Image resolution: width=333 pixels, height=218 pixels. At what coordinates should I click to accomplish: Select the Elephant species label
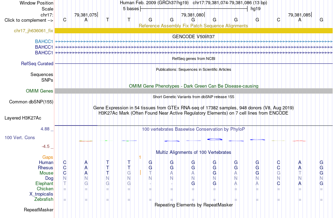44,183
